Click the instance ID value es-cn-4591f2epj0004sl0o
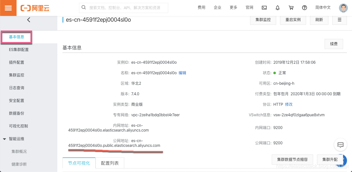 point(154,62)
